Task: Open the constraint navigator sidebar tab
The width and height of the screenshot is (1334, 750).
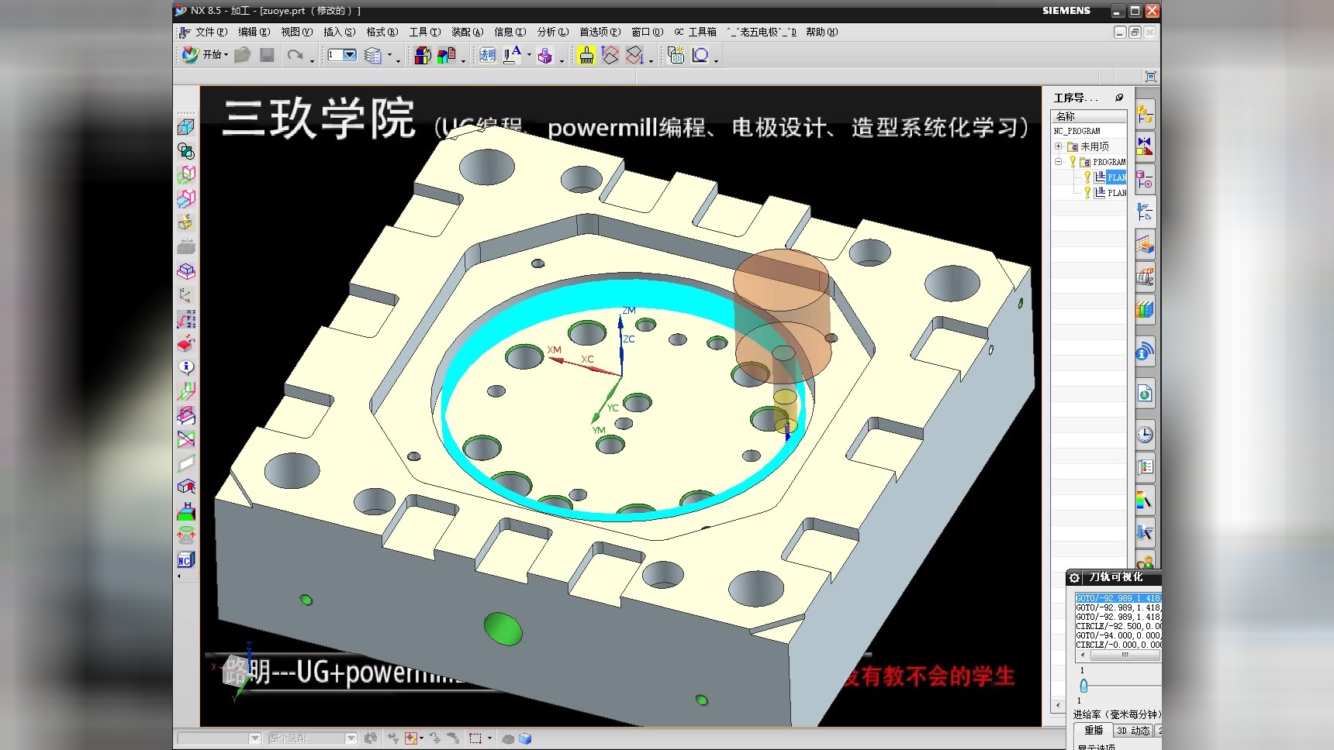Action: [x=1145, y=146]
